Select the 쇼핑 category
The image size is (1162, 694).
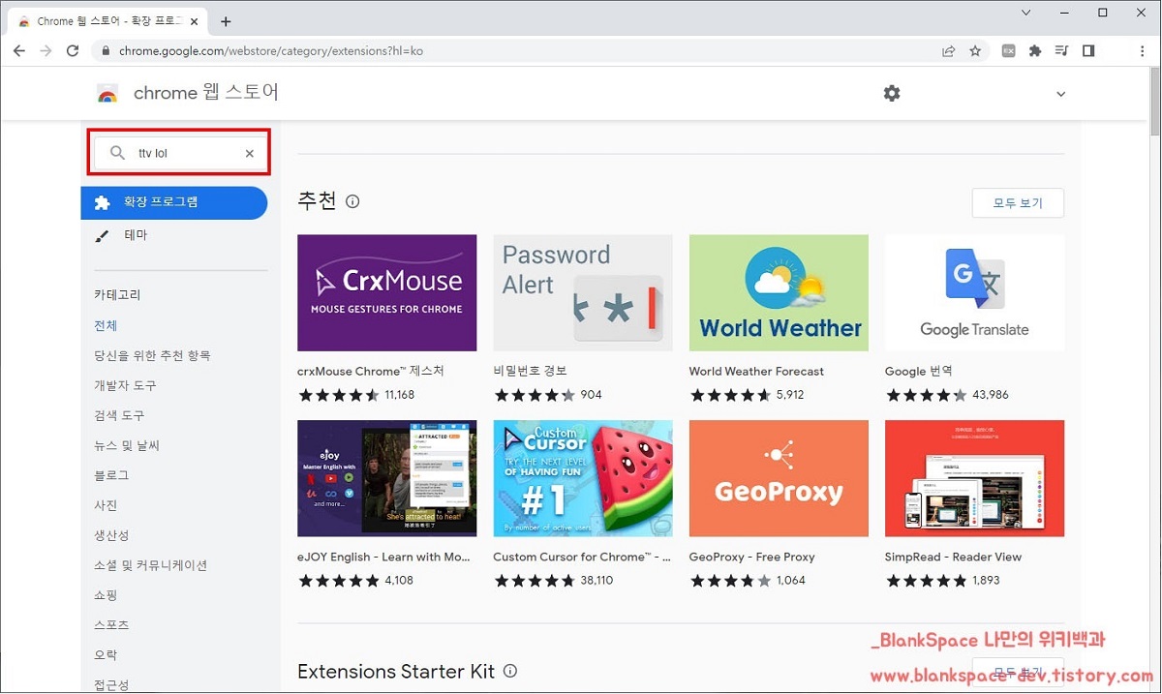[106, 595]
